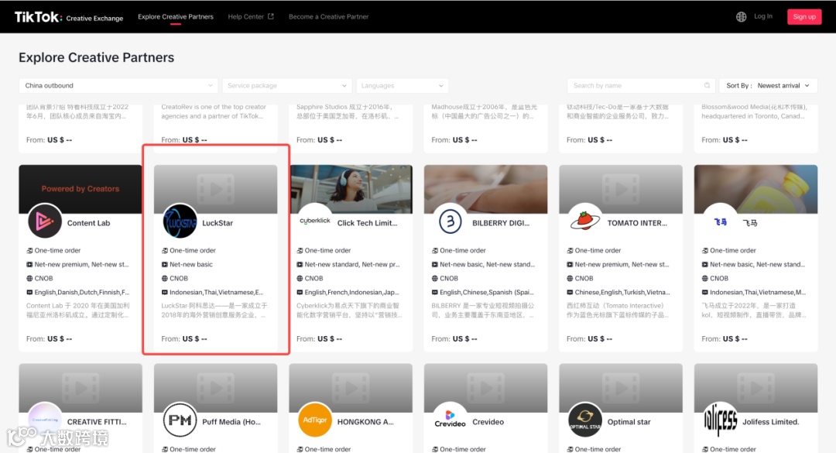Click LuckStar's One-time order icon
This screenshot has height=453, width=836.
pyautogui.click(x=165, y=250)
